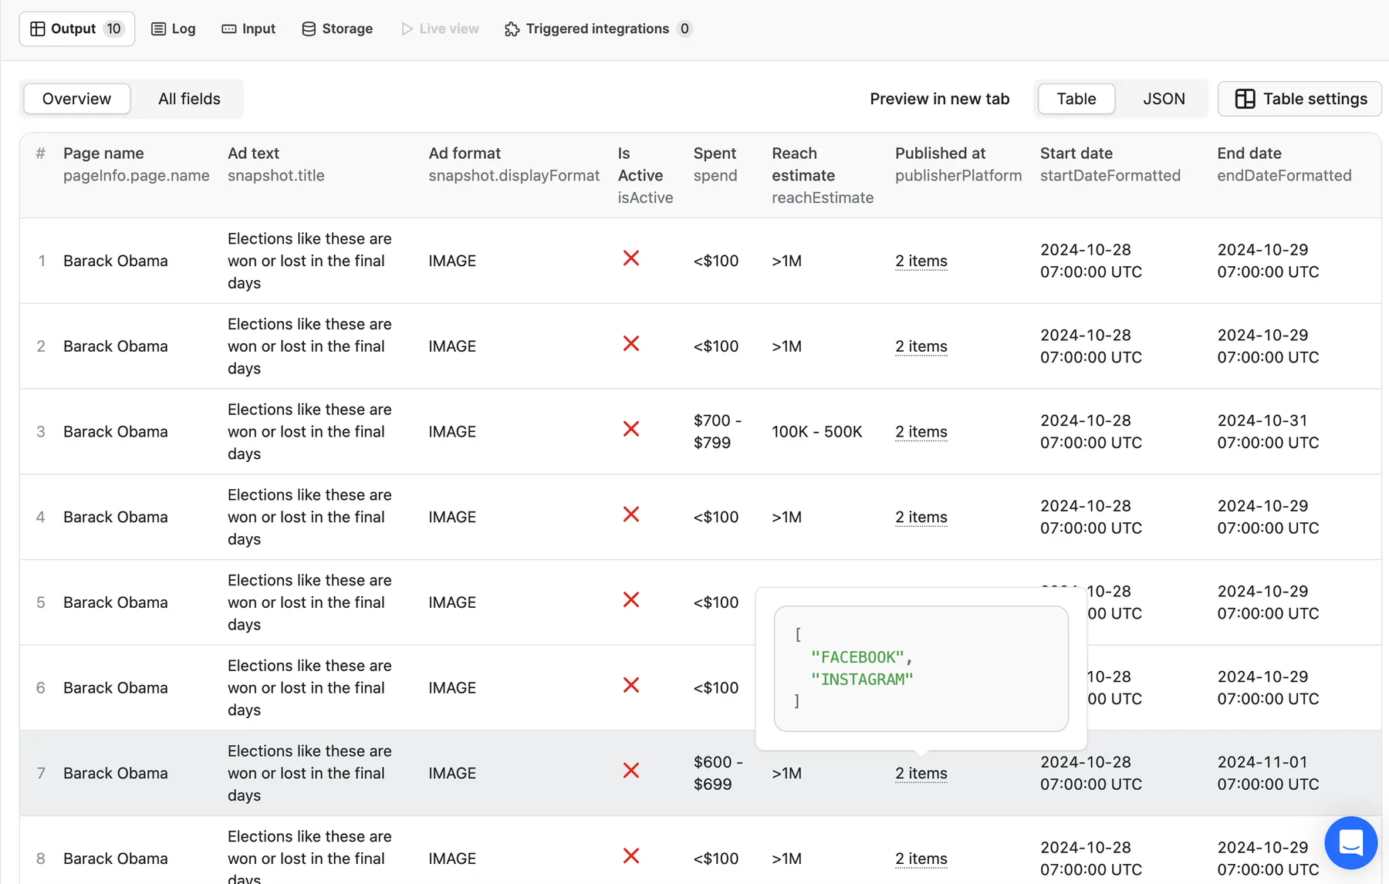Select the Table view toggle
The height and width of the screenshot is (884, 1389).
1076,99
